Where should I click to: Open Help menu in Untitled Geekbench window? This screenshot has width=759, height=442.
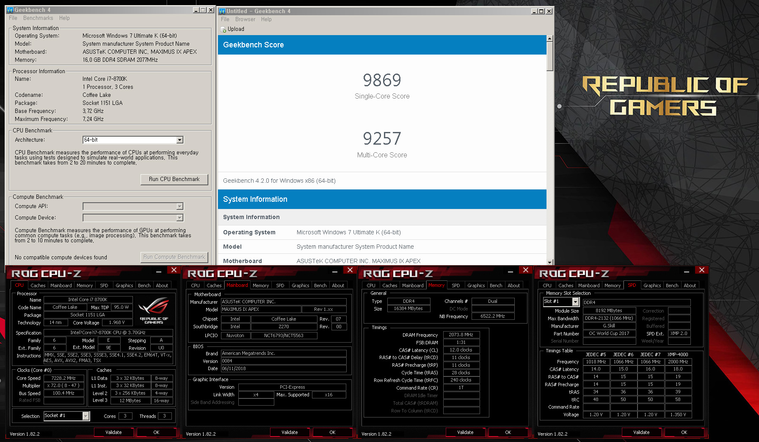tap(266, 19)
